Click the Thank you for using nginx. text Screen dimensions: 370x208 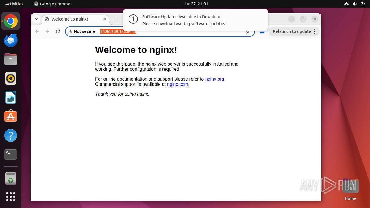[x=122, y=94]
